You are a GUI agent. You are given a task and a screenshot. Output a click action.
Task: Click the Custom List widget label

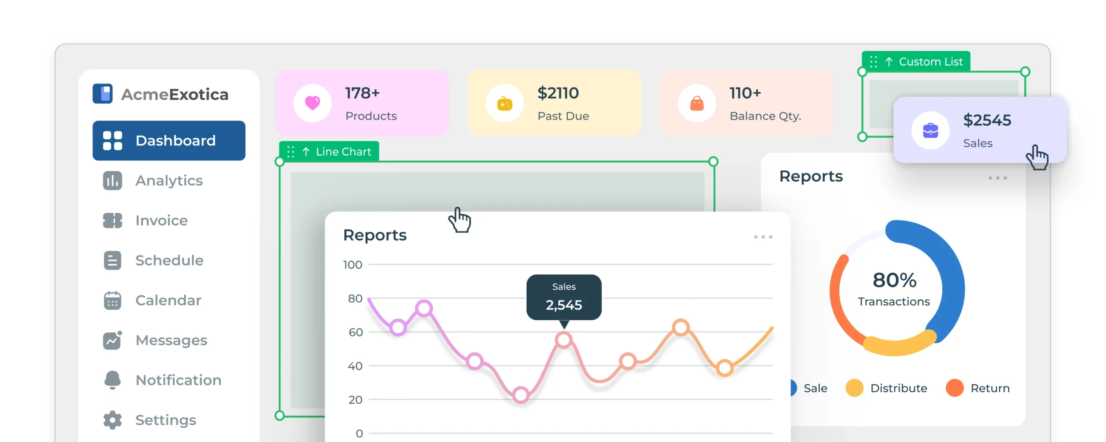(x=916, y=61)
